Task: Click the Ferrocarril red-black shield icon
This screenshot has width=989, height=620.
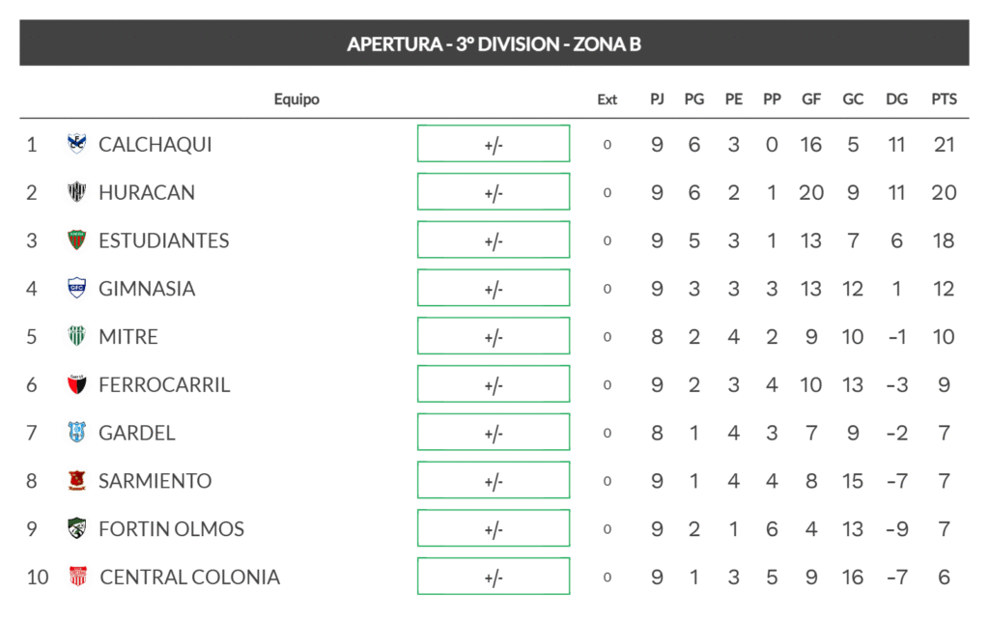Action: click(76, 384)
